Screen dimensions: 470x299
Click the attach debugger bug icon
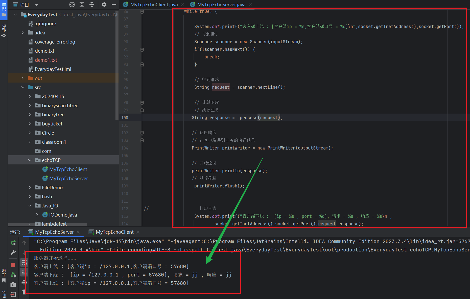13,275
